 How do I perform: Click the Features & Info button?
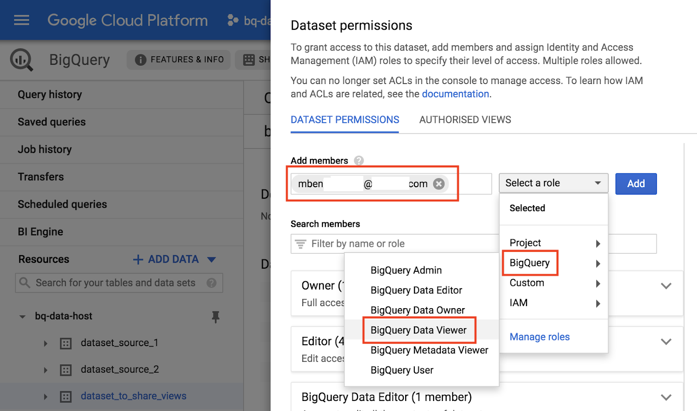click(179, 60)
